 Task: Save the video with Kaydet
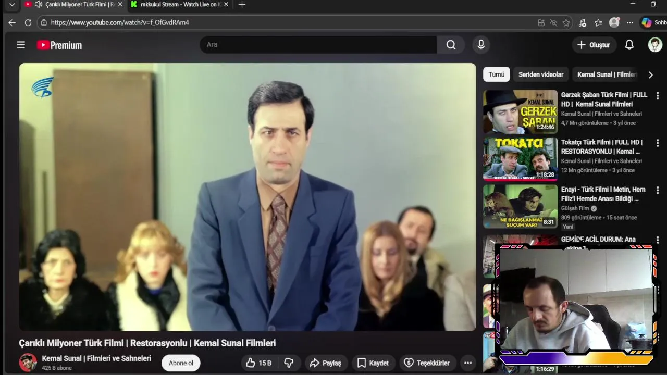tap(373, 363)
